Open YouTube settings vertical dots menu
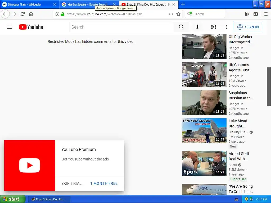This screenshot has height=203, width=271. click(226, 27)
